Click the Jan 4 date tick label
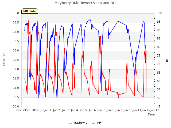The image size is (171, 128). pos(75,110)
